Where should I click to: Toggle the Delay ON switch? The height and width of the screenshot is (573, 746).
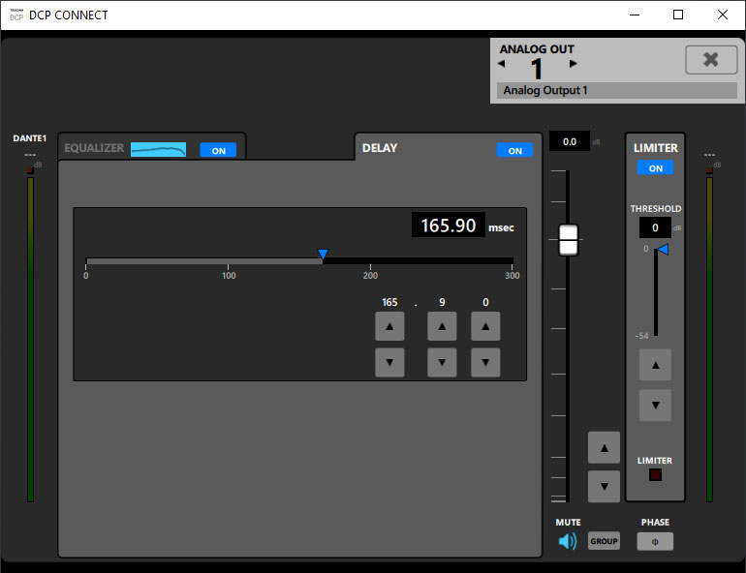514,151
